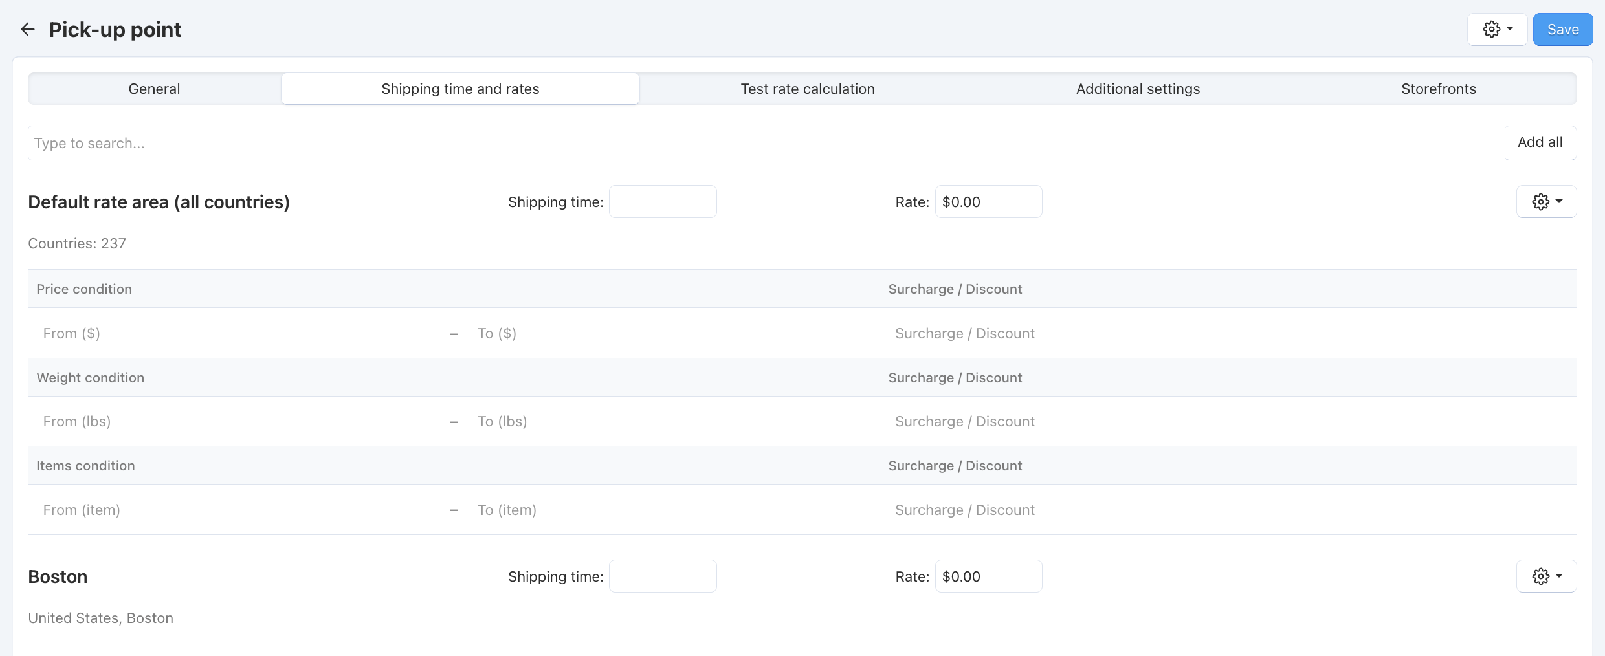Click the Rate field for Boston
Screen dimensions: 1605x656
[x=988, y=576]
